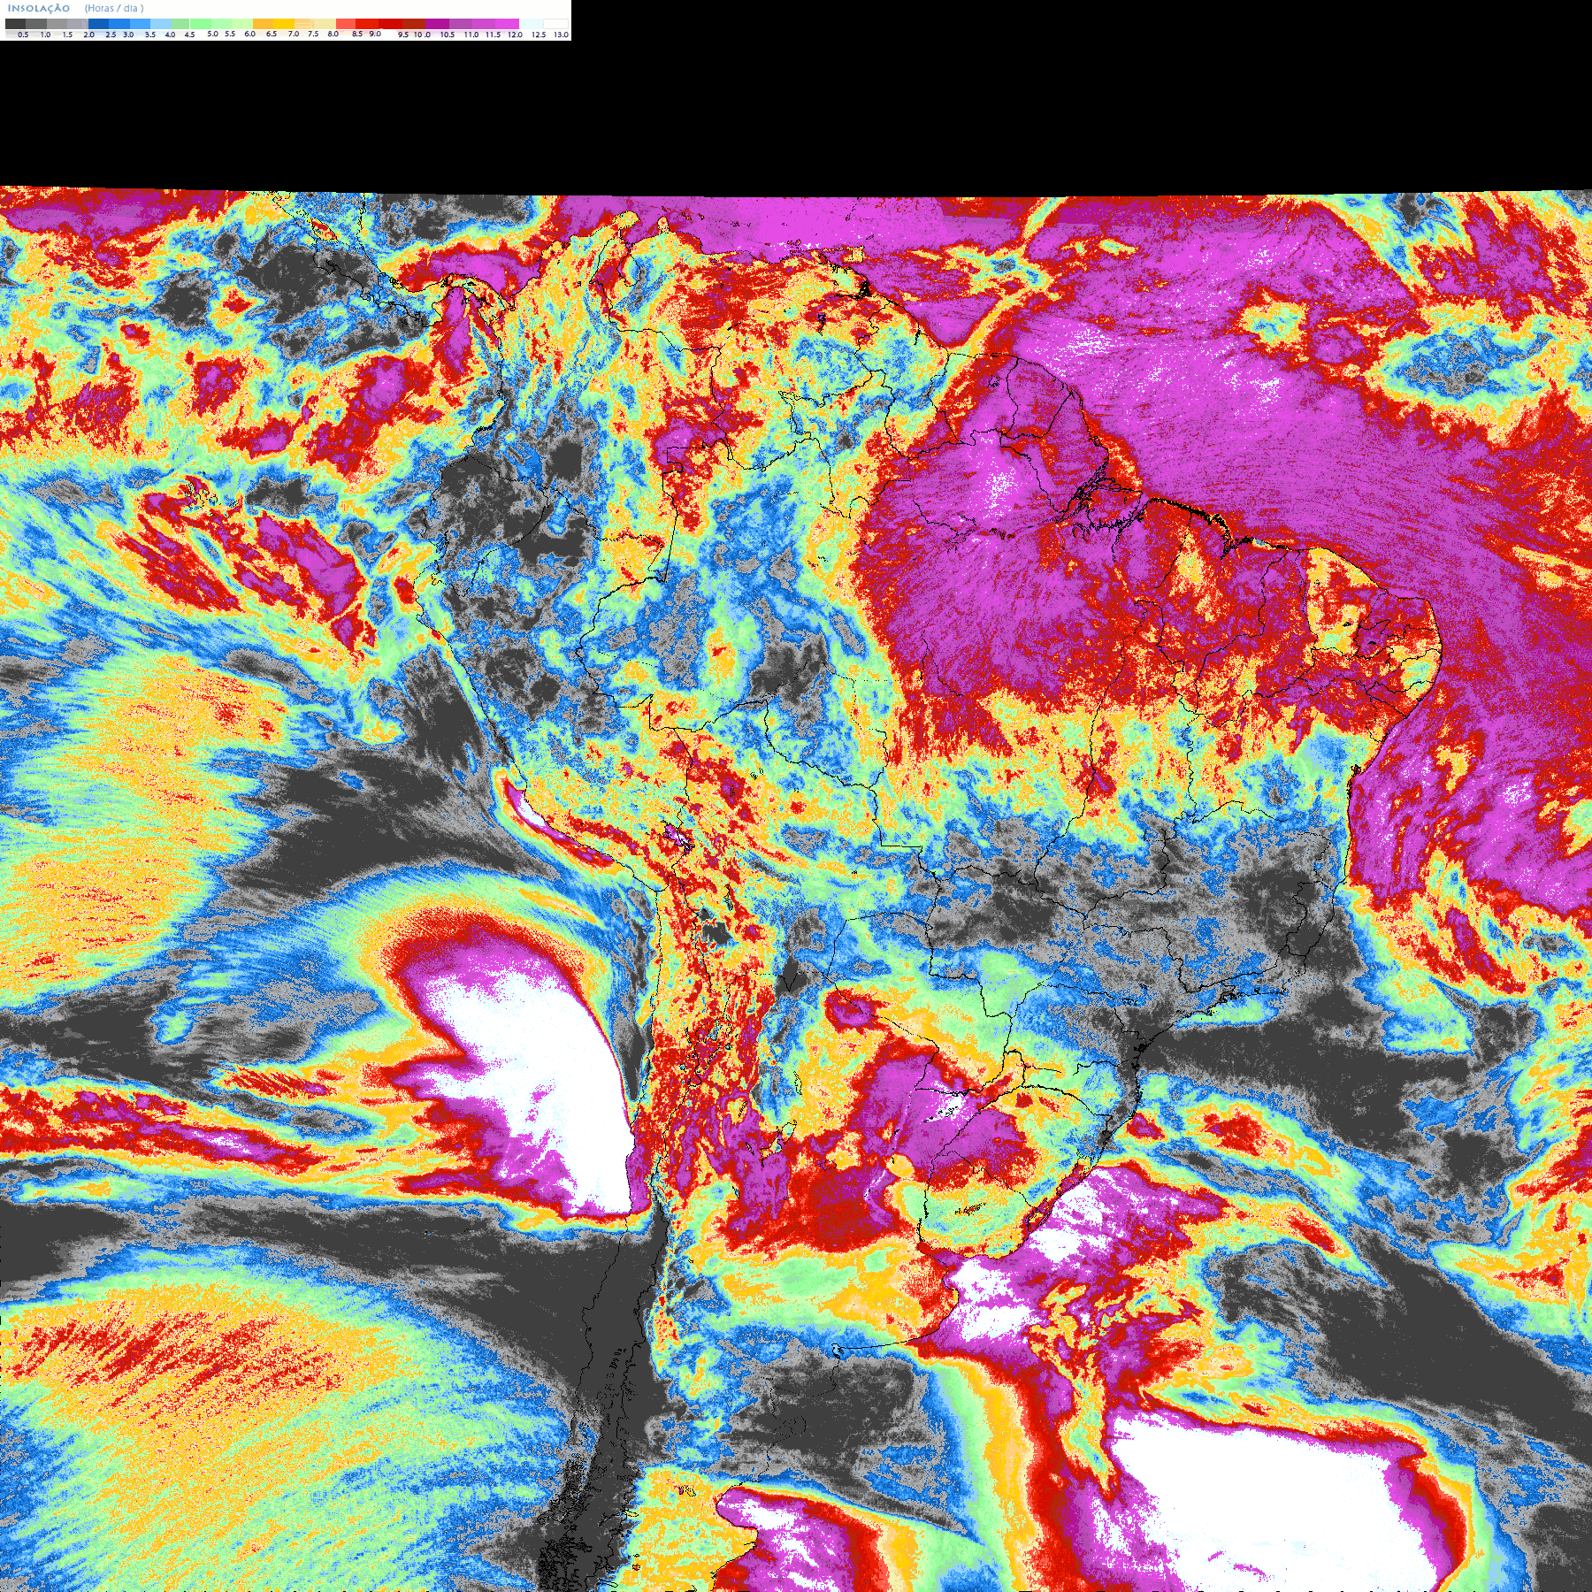Click the 5.5 scale label

230,34
